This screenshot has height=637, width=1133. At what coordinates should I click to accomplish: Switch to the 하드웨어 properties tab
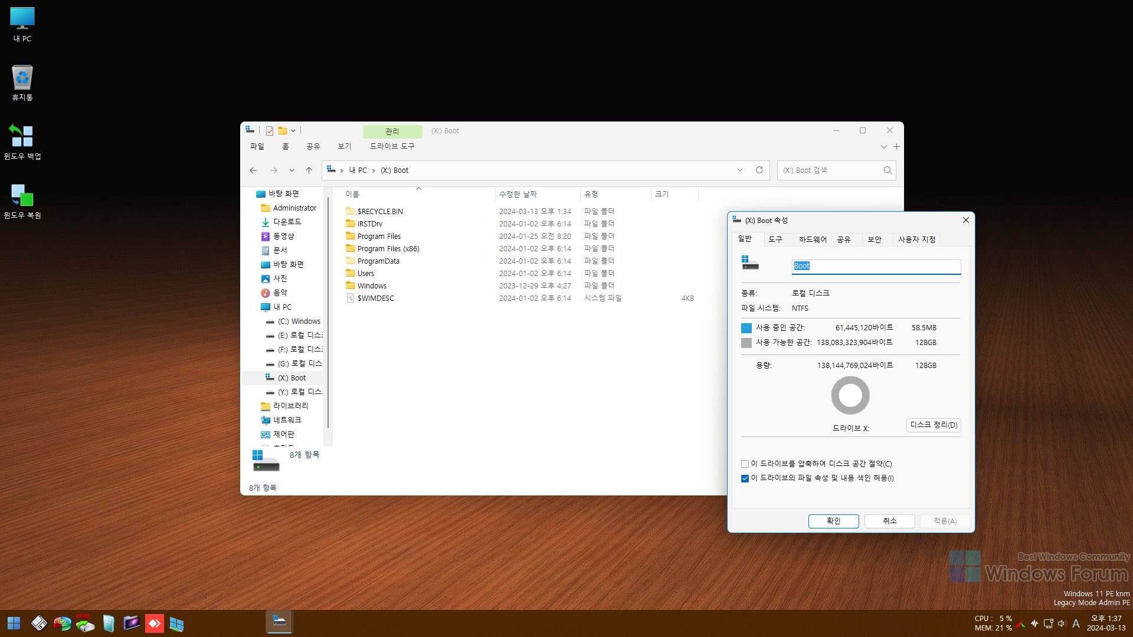(x=813, y=239)
